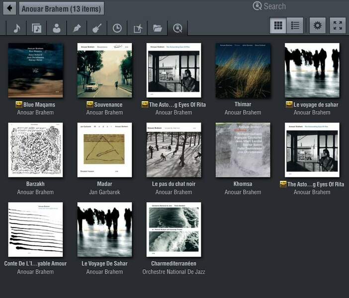Open the composers view pen nib icon
The image size is (349, 298).
click(x=77, y=28)
